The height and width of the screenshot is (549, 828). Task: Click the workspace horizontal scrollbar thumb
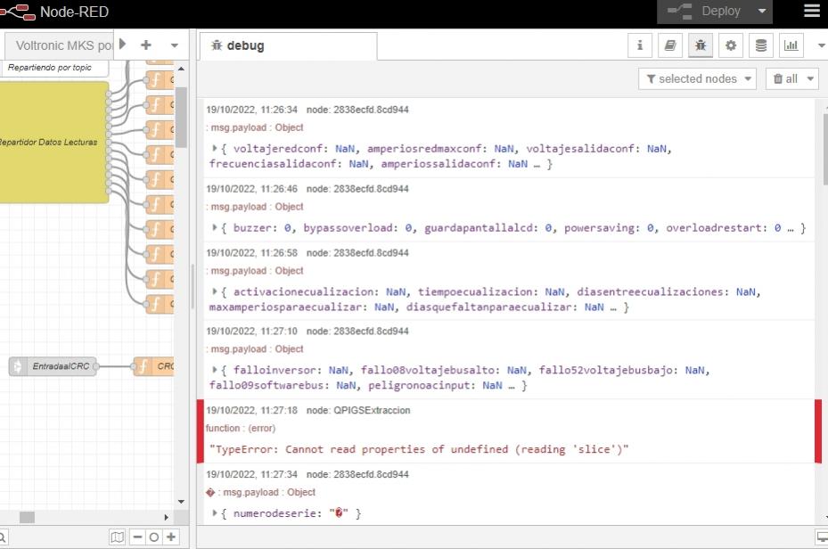point(27,517)
